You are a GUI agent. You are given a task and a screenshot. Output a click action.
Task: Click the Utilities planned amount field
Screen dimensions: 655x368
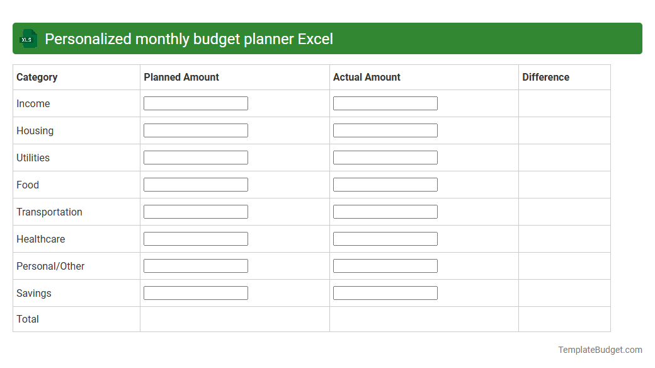pyautogui.click(x=195, y=157)
